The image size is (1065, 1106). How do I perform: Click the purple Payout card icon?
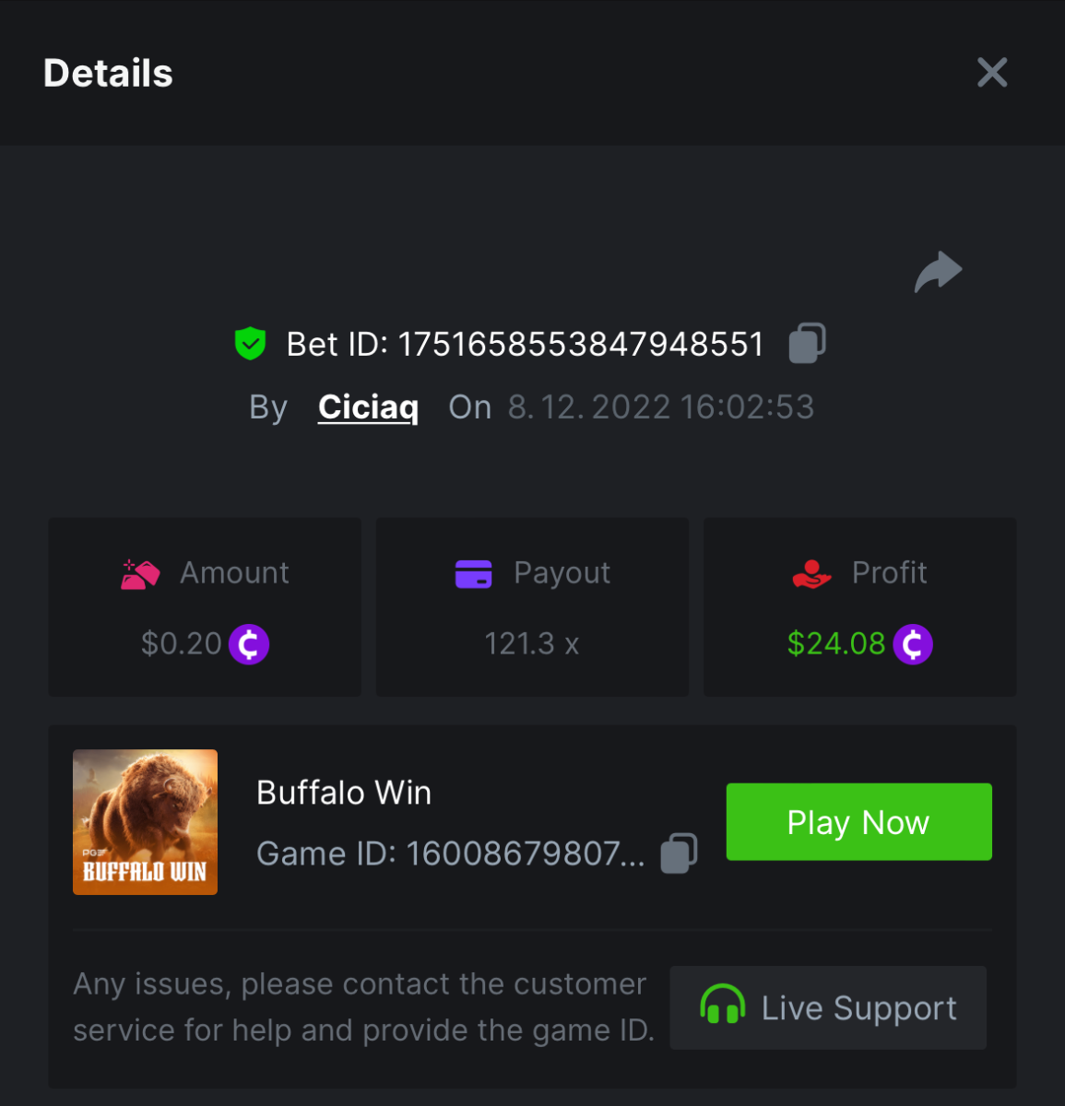pos(473,573)
